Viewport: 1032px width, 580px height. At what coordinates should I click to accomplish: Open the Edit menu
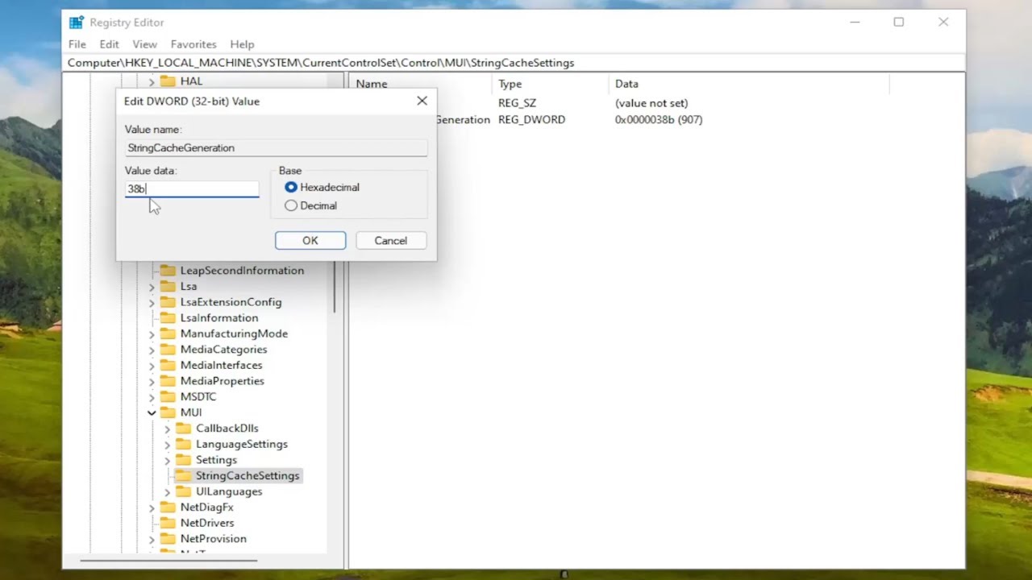[x=109, y=44]
